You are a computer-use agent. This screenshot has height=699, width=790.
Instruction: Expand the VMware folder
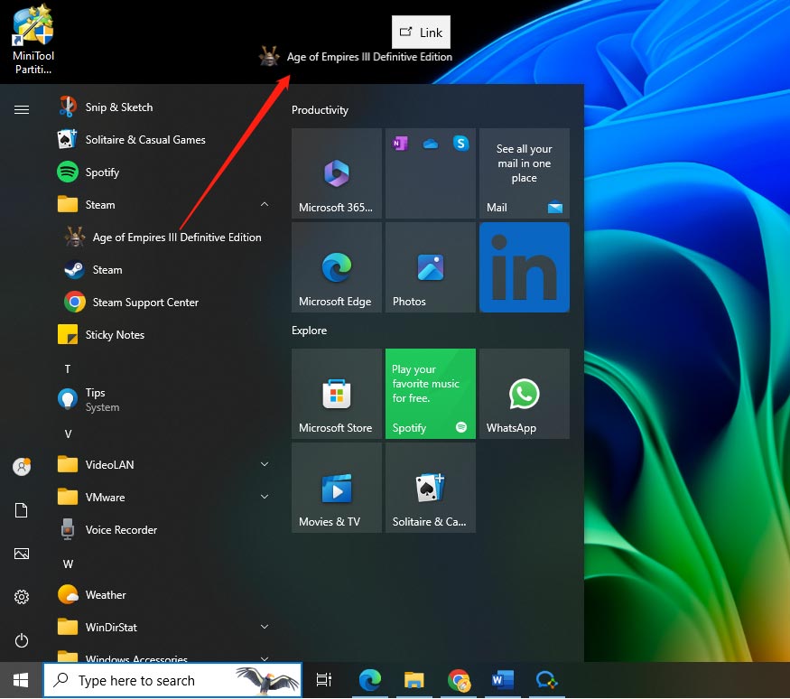[265, 497]
